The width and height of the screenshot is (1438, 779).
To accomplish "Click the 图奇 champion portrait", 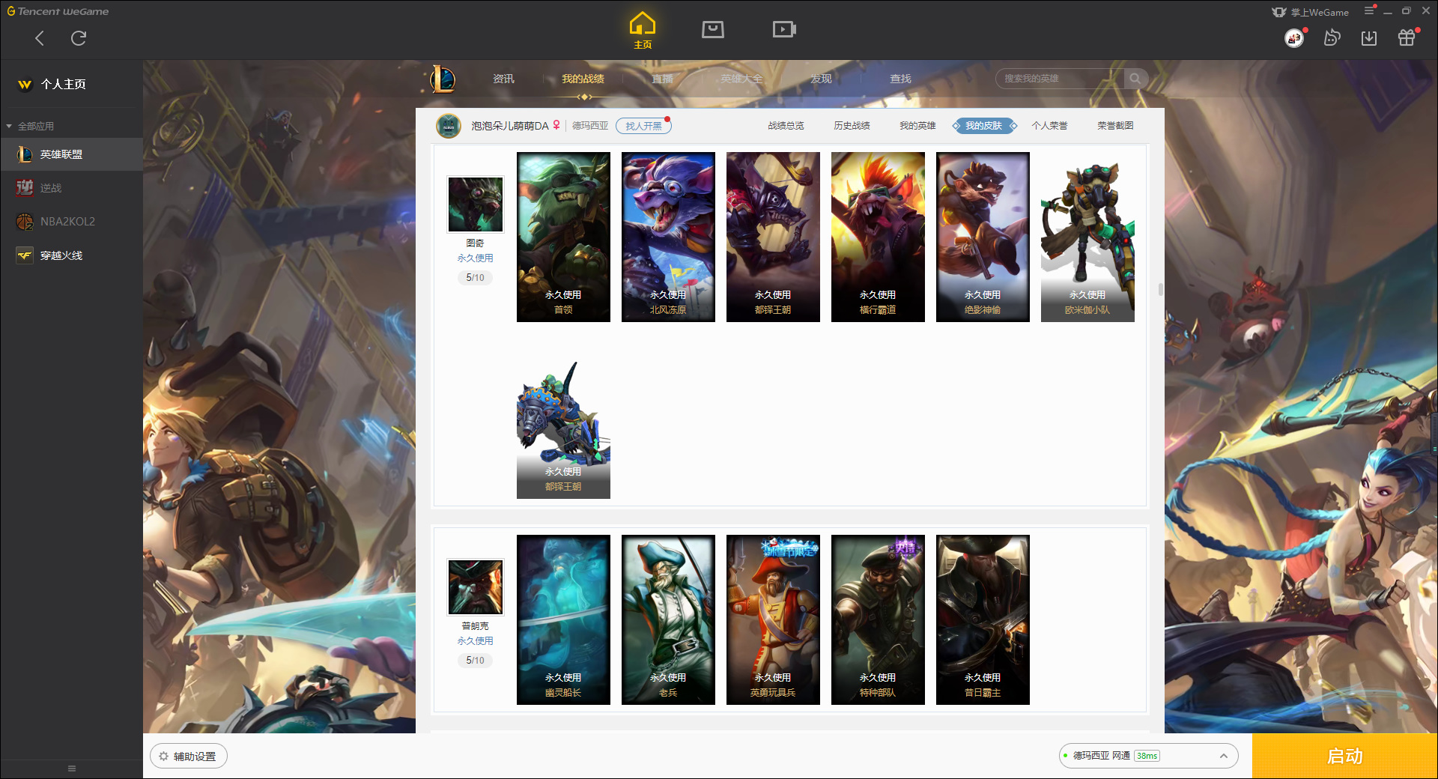I will (x=476, y=204).
